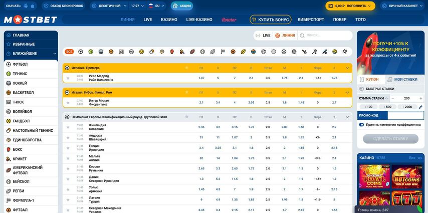
Task: Open ЕДИНОБОРСТВА in the left sidebar
Action: 31,140
